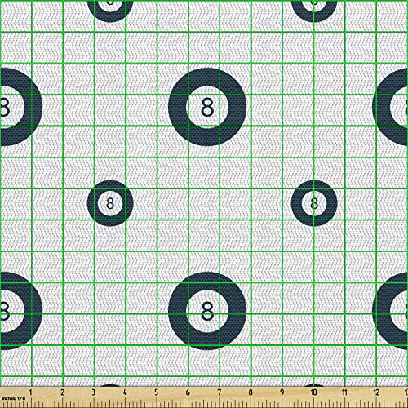This screenshot has width=408, height=408.
Task: Click the large upper center 8-ball ring
Action: click(207, 107)
